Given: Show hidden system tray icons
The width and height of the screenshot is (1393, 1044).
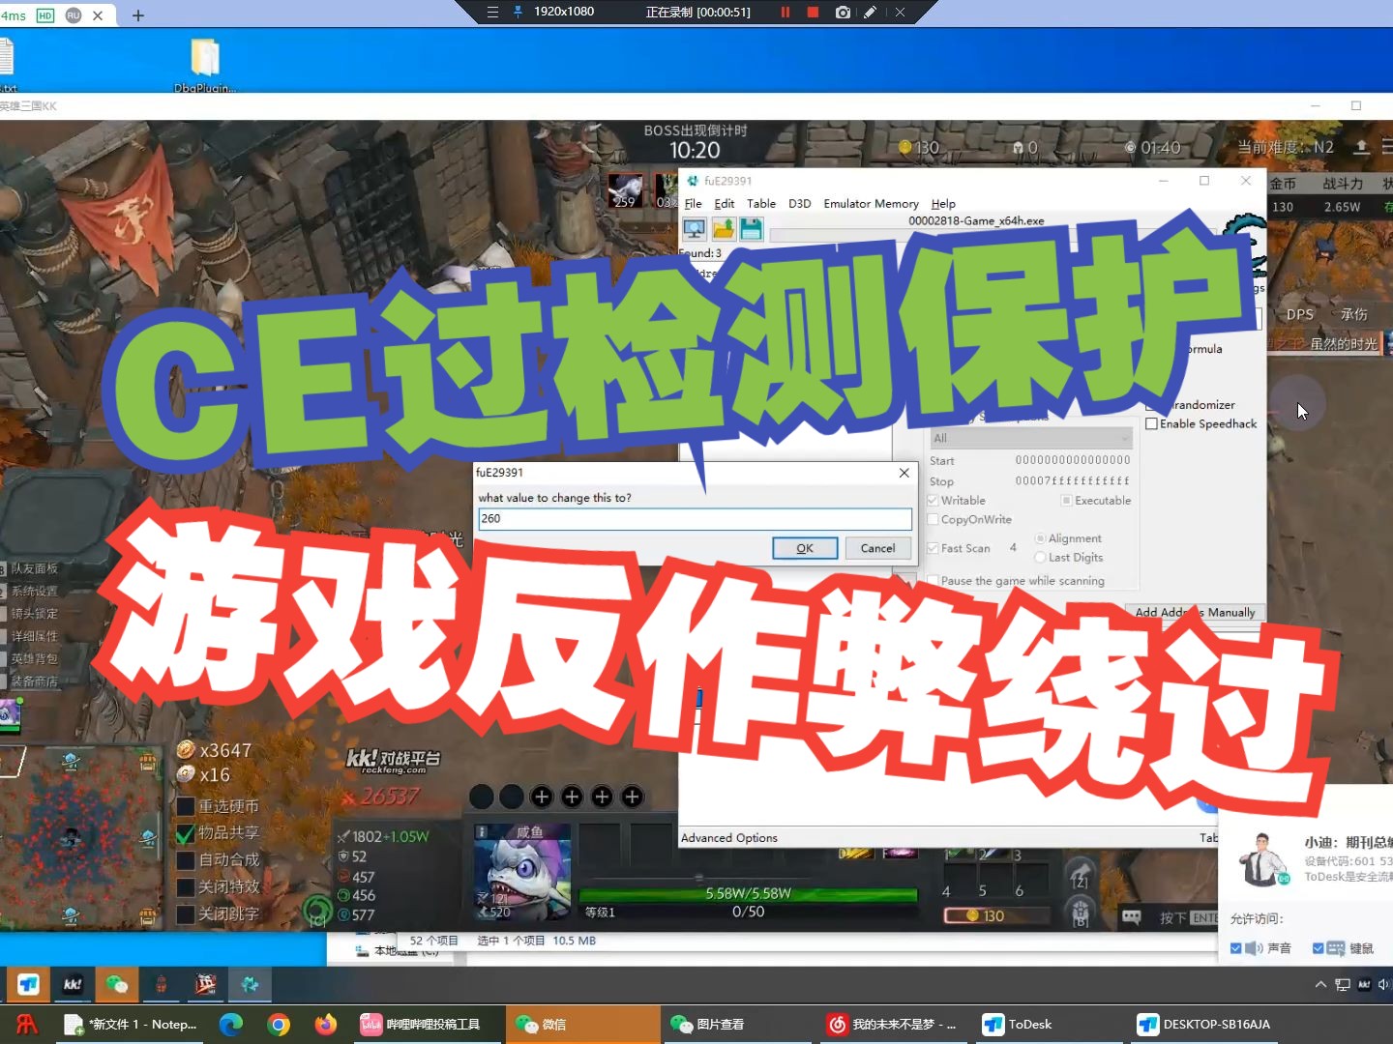Looking at the screenshot, I should (1320, 984).
